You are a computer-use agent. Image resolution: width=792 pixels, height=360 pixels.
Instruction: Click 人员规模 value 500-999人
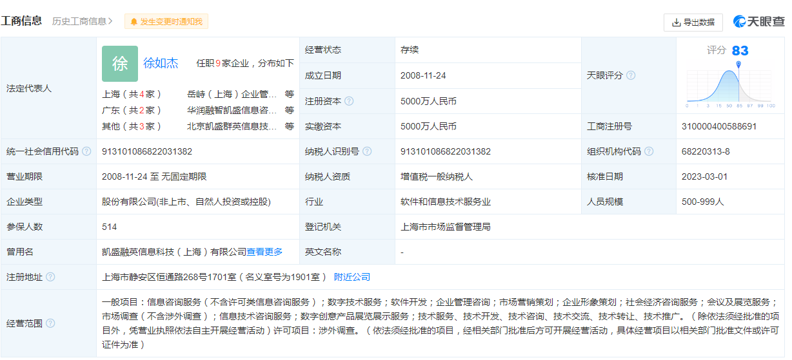pos(703,202)
